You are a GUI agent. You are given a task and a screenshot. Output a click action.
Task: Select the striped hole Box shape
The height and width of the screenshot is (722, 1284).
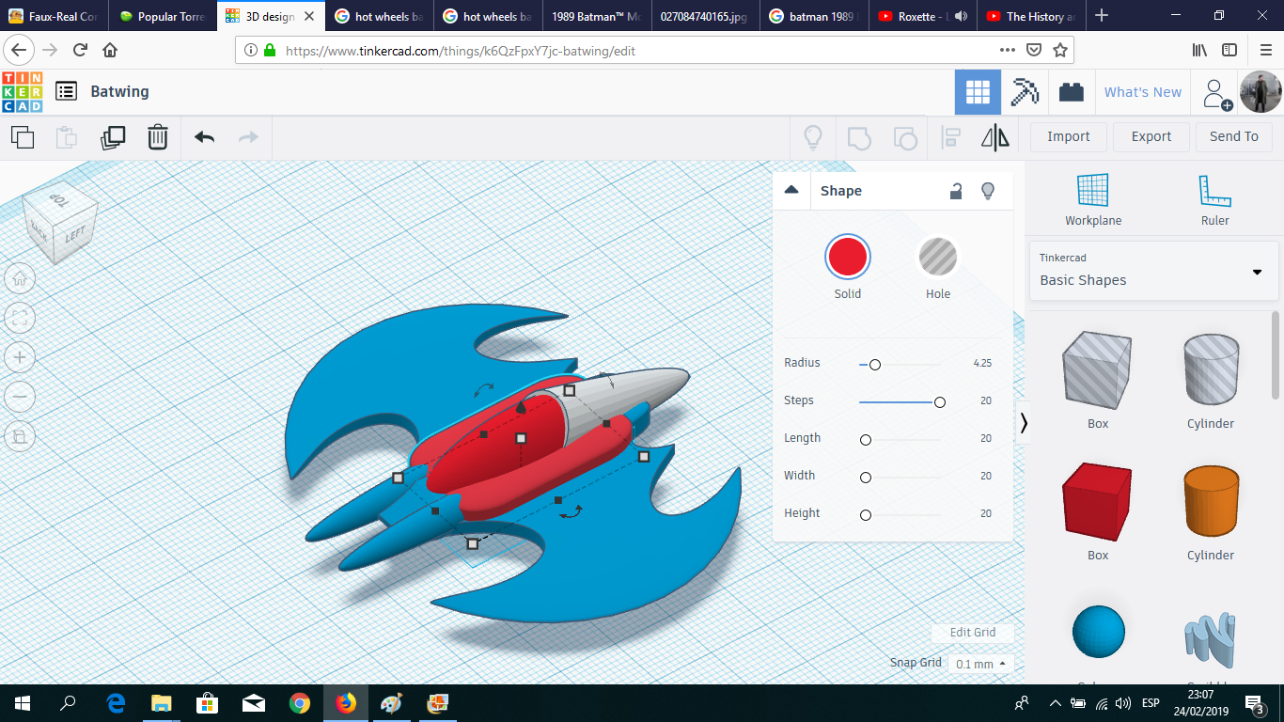click(1097, 370)
